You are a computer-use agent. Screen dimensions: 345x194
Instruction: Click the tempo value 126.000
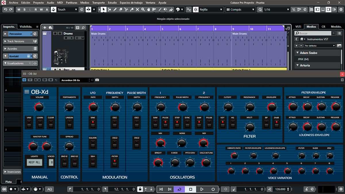pyautogui.click(x=280, y=189)
